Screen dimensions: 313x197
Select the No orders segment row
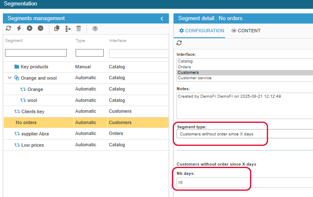[86, 122]
